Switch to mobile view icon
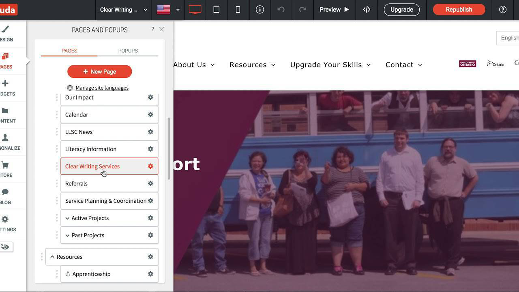Image resolution: width=519 pixels, height=292 pixels. coord(238,10)
